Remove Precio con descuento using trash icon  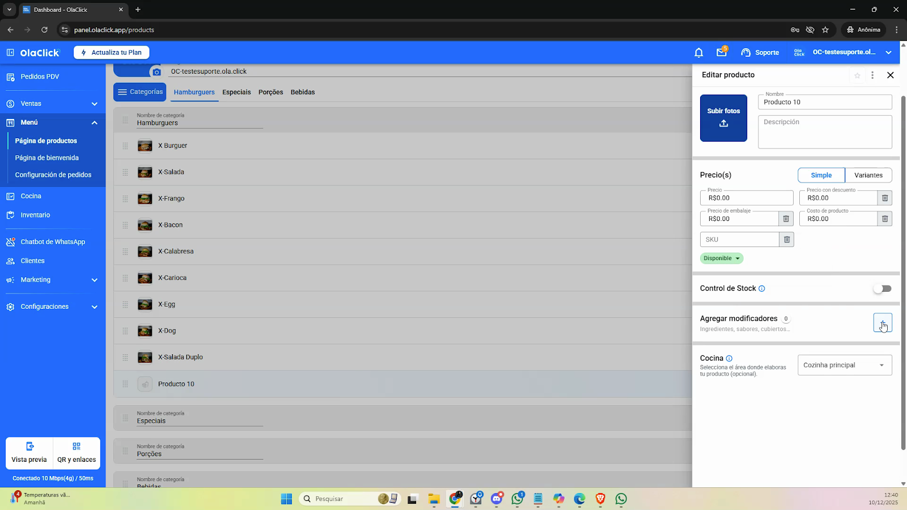coord(884,198)
